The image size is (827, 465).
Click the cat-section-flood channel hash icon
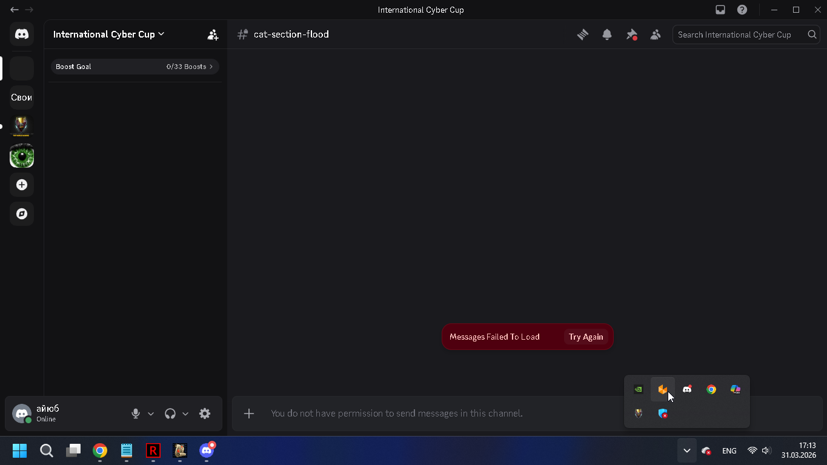(242, 35)
